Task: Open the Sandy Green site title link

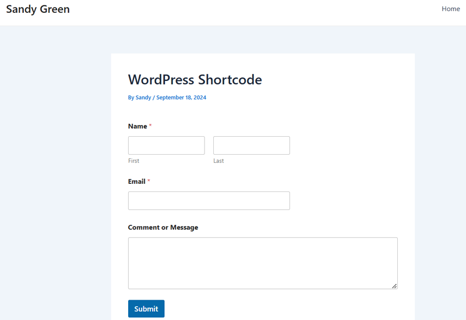Action: click(38, 9)
